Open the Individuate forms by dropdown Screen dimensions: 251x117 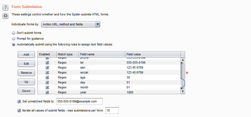tap(70, 24)
